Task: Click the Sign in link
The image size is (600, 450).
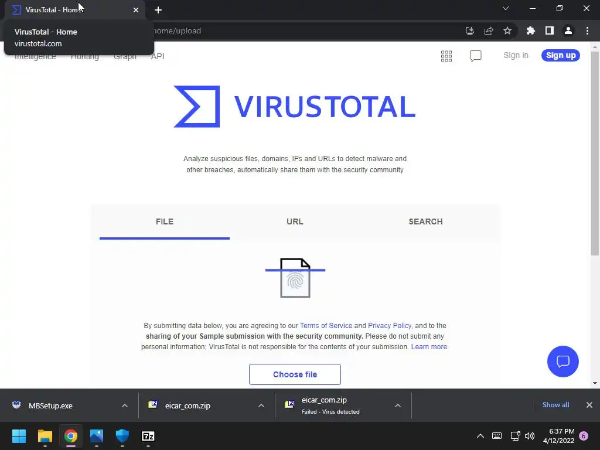Action: (x=516, y=55)
